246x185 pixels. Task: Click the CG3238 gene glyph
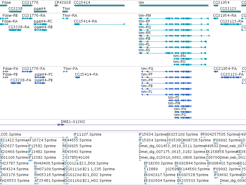(x=15, y=12)
